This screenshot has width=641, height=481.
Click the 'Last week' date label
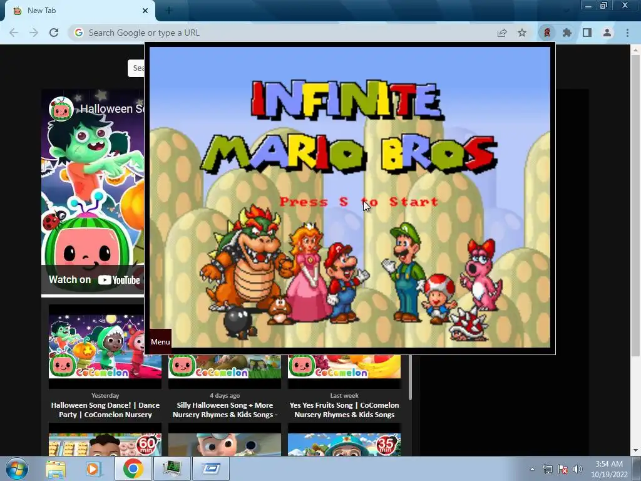click(344, 396)
